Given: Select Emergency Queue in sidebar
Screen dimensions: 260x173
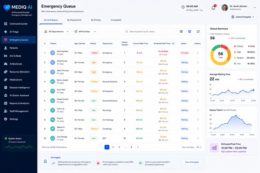Looking at the screenshot, I should click(19, 40).
